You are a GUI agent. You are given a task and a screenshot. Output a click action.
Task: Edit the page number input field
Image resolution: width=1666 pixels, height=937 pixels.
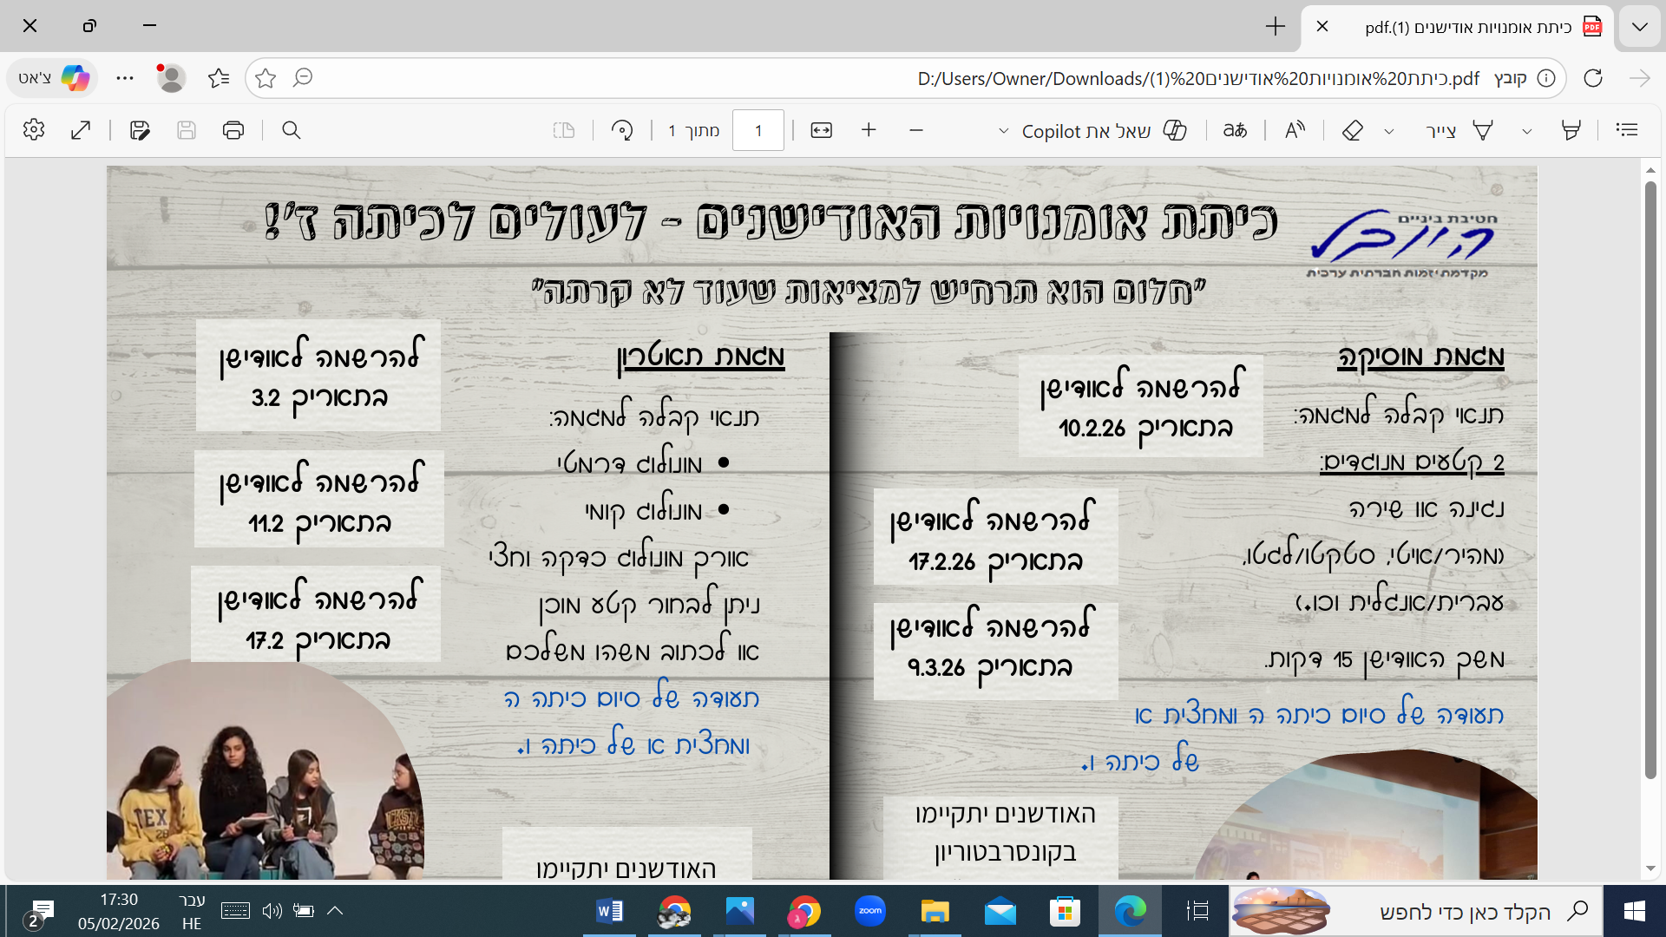point(758,130)
